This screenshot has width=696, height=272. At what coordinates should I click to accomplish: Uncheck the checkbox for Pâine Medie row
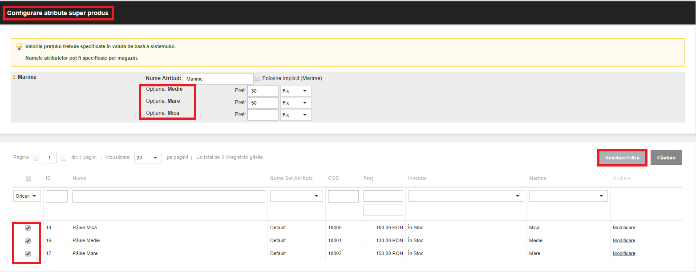(x=28, y=241)
